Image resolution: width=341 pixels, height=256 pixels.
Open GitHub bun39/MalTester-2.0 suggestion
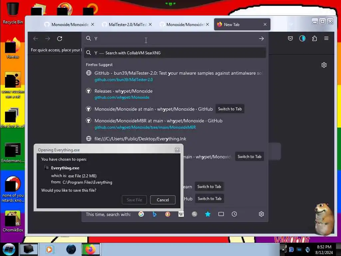point(175,76)
